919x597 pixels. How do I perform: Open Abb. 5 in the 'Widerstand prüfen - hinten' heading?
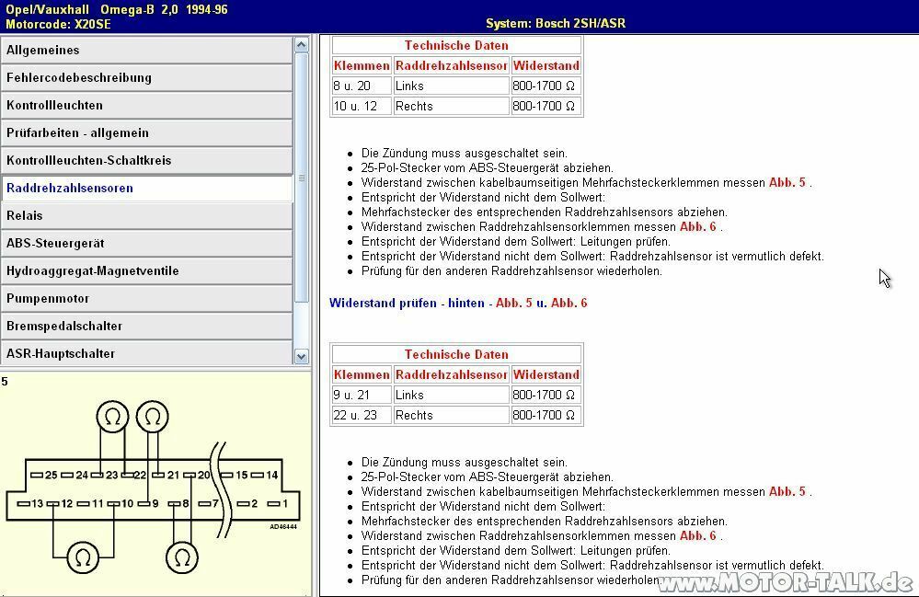(x=514, y=303)
